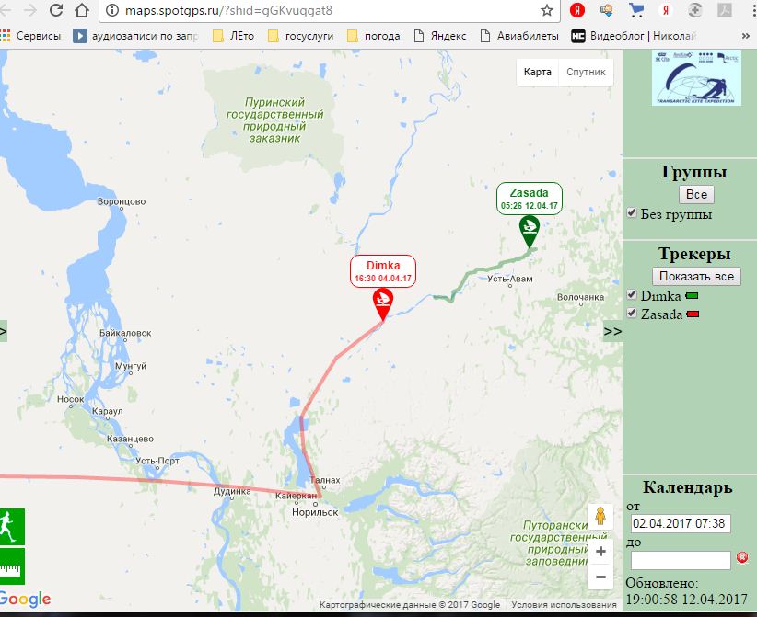Zoom out the map with minus button

[x=600, y=577]
